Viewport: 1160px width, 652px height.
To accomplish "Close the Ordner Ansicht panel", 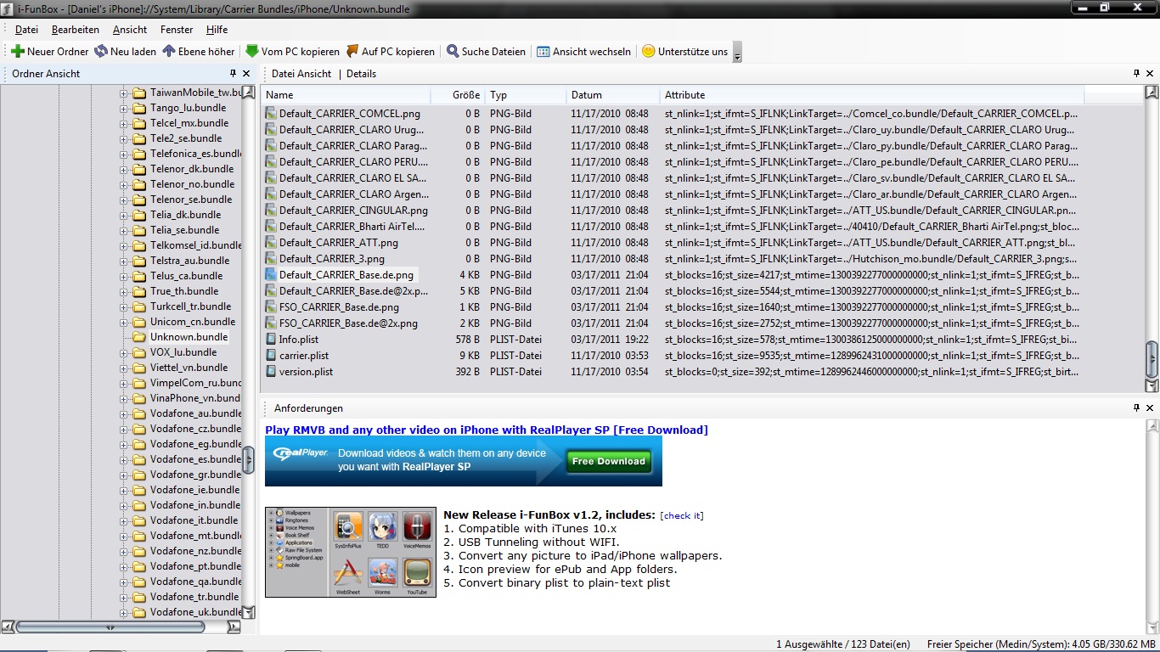I will click(246, 74).
